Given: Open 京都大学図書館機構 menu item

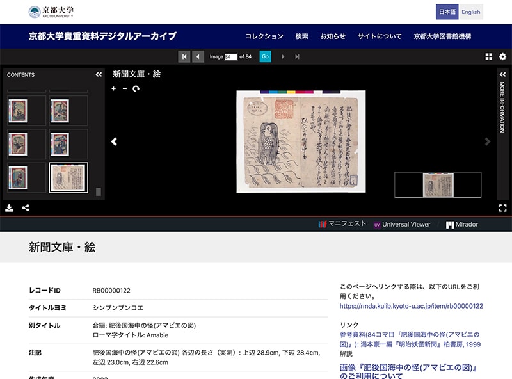Looking at the screenshot, I should point(442,36).
